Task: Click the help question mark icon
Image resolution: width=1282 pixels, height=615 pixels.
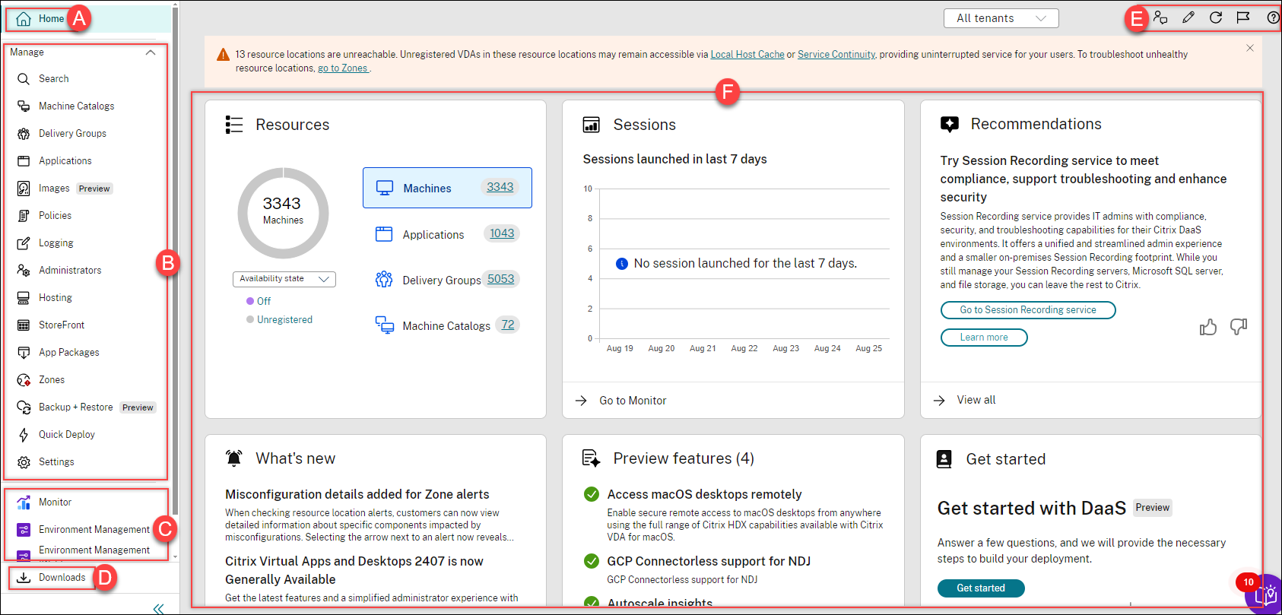Action: (1273, 17)
